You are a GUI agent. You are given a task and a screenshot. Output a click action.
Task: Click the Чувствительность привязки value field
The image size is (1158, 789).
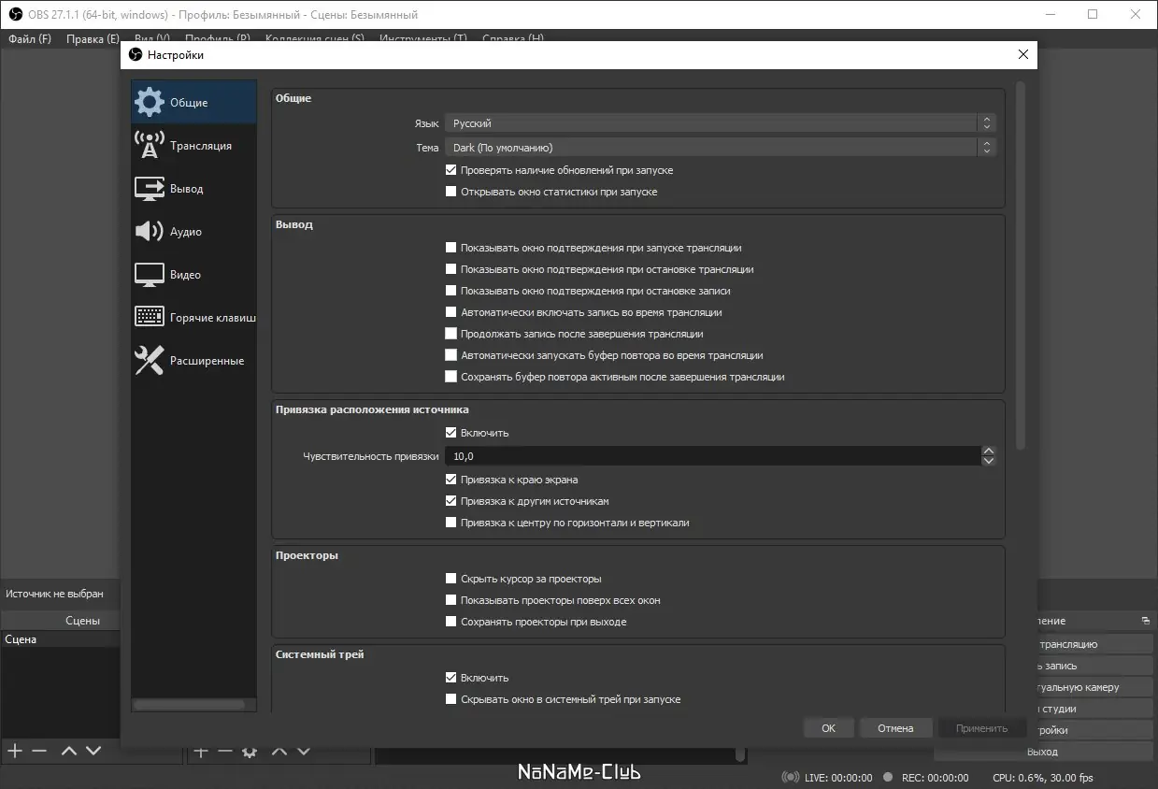click(x=712, y=456)
